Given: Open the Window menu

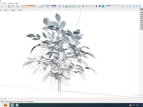Looking at the screenshot, I should (x=4, y=3).
